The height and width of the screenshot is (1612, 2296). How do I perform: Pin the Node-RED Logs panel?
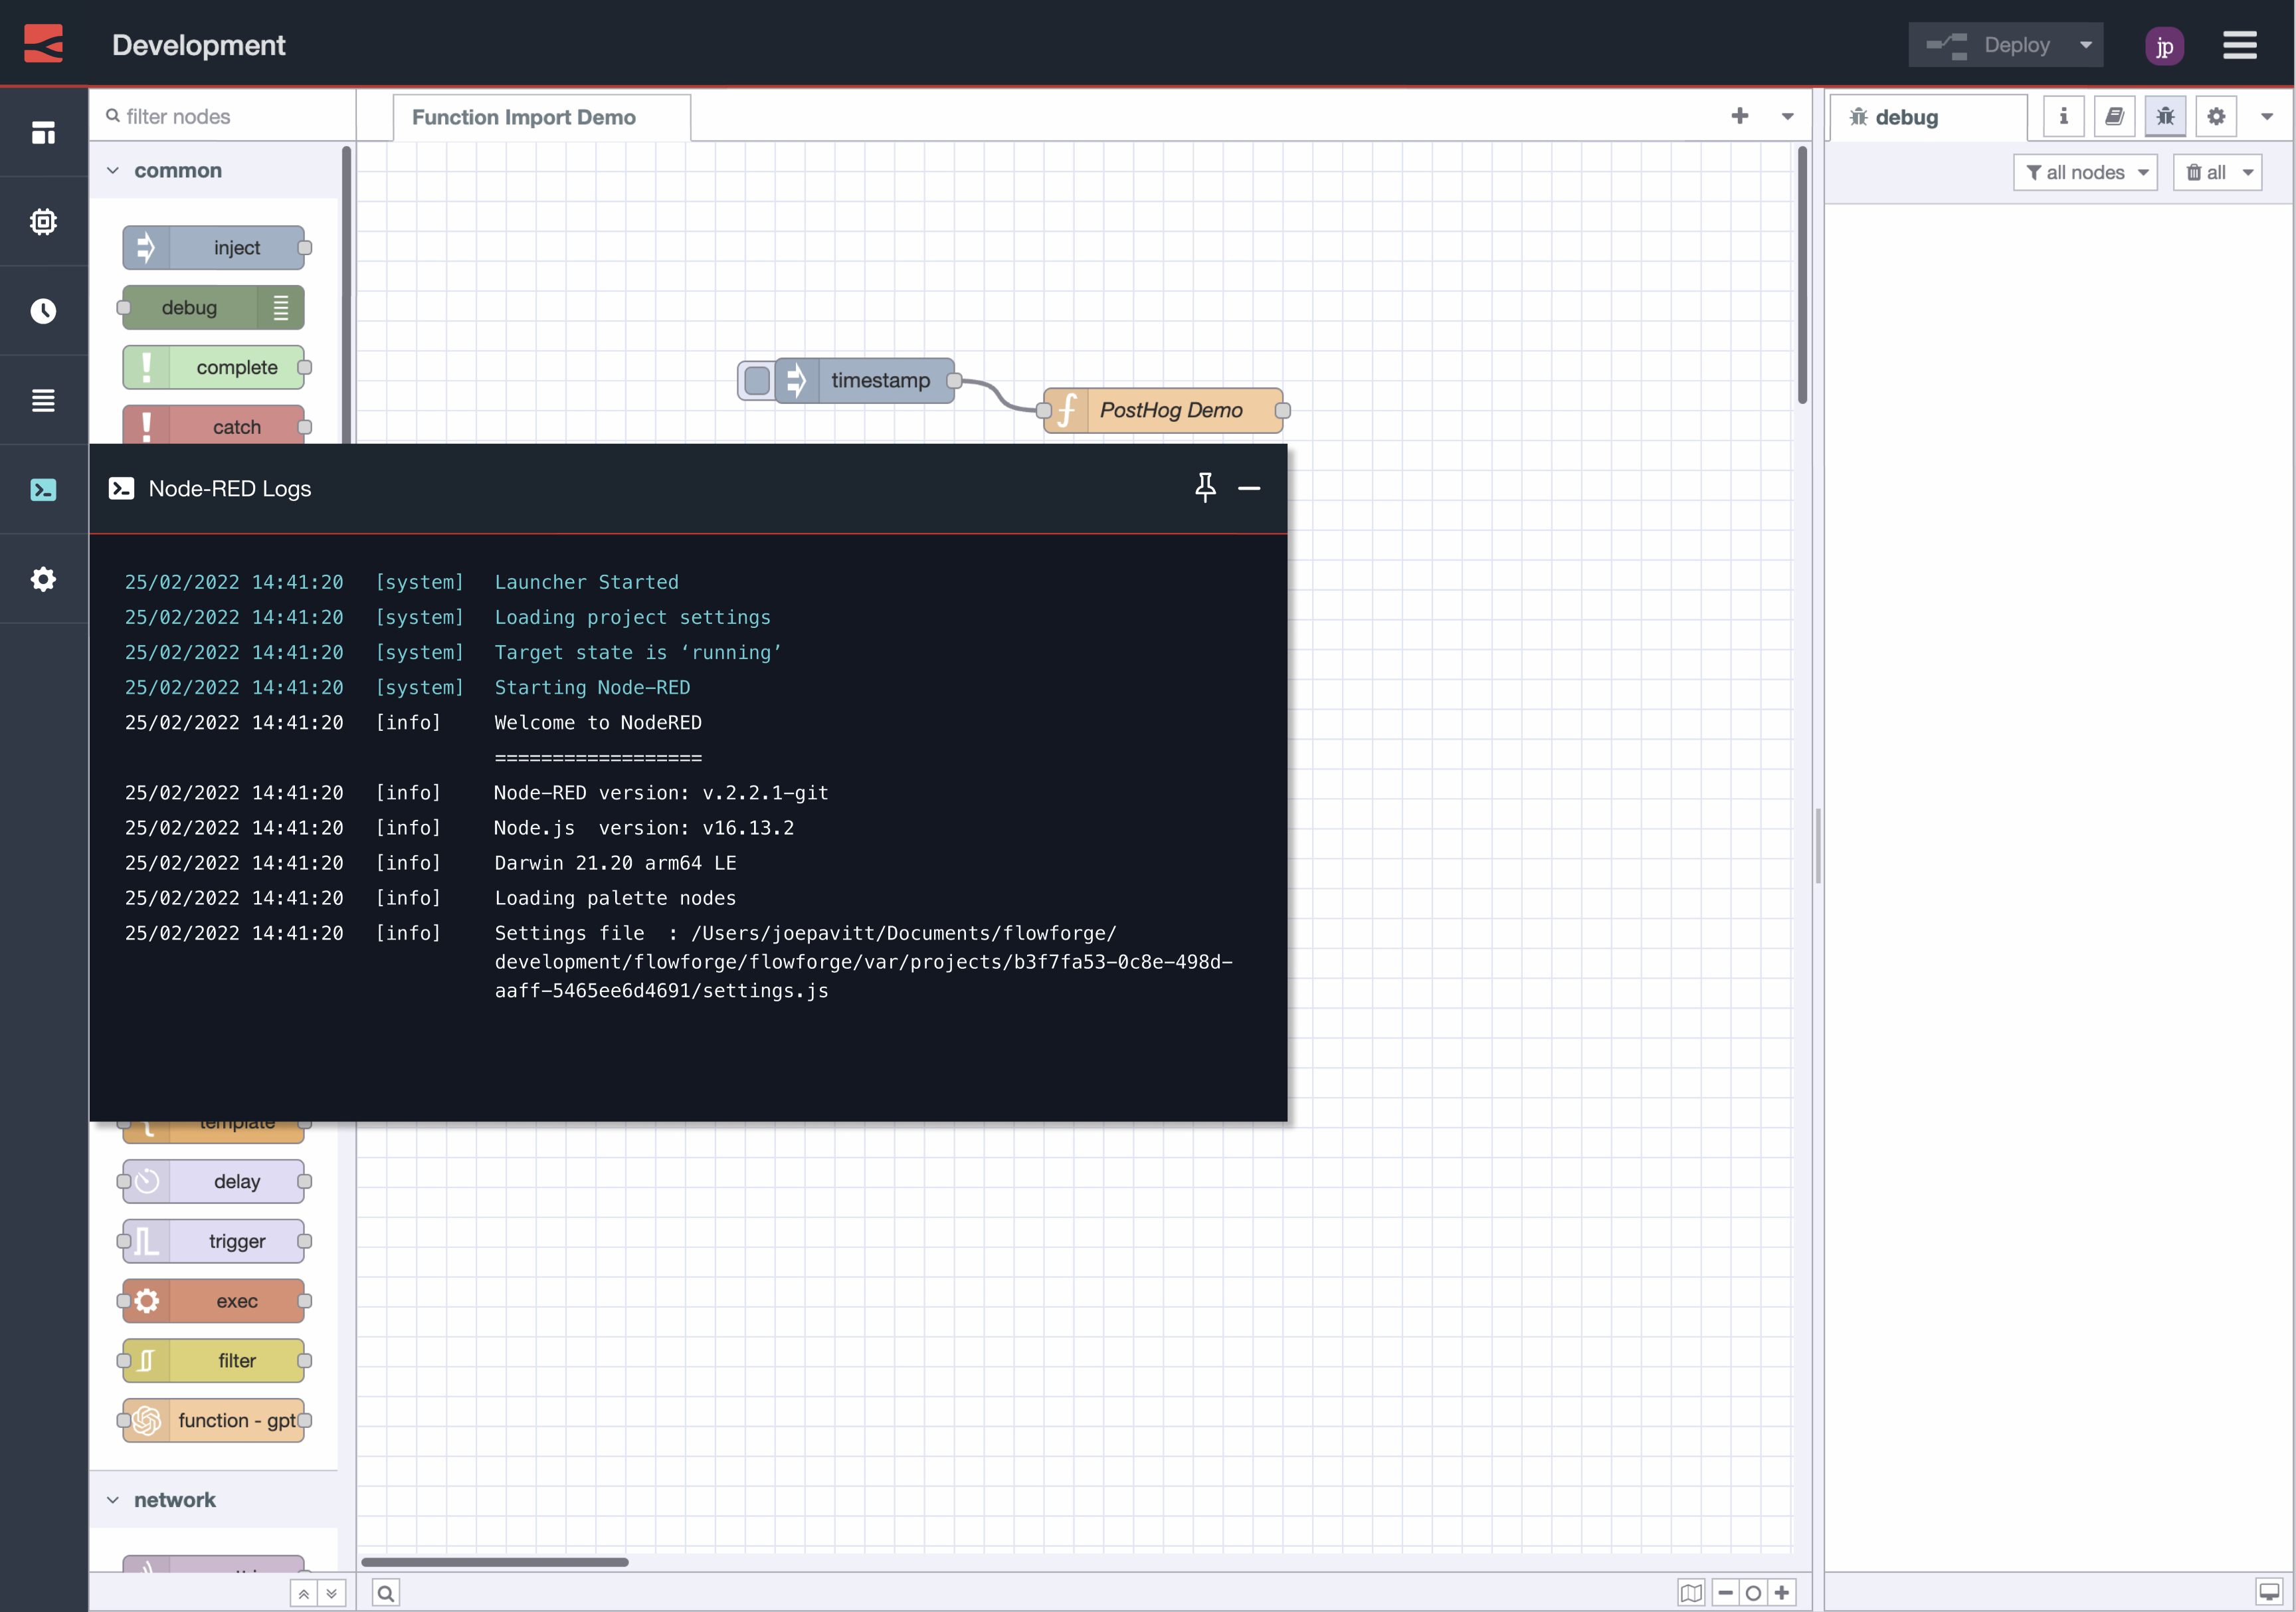[x=1206, y=488]
